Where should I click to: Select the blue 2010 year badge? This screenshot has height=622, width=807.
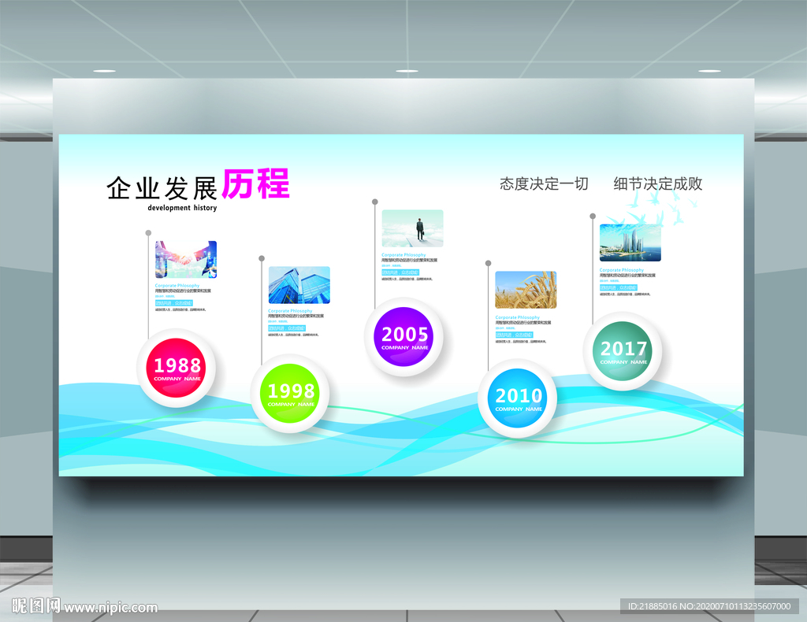(517, 398)
